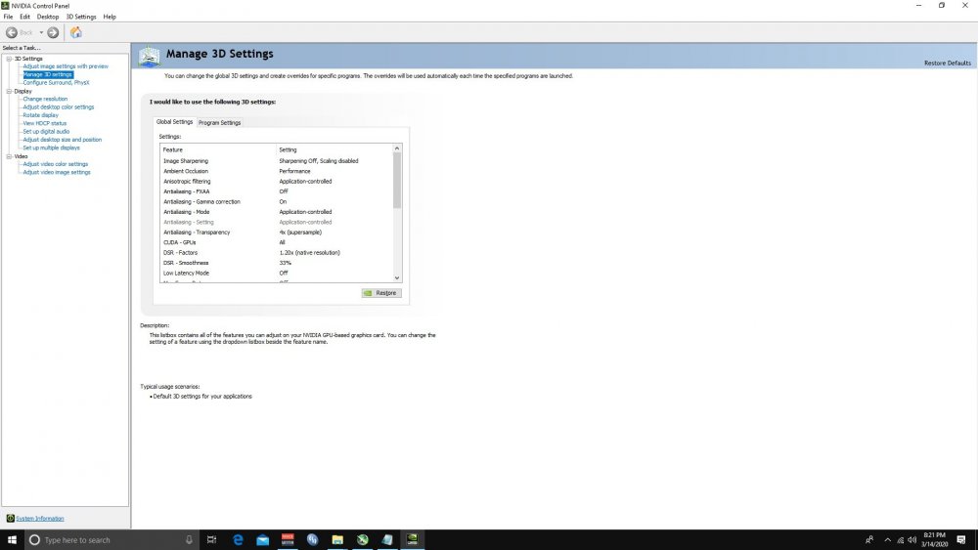Show hidden system tray icons
This screenshot has height=550, width=978.
(x=888, y=540)
